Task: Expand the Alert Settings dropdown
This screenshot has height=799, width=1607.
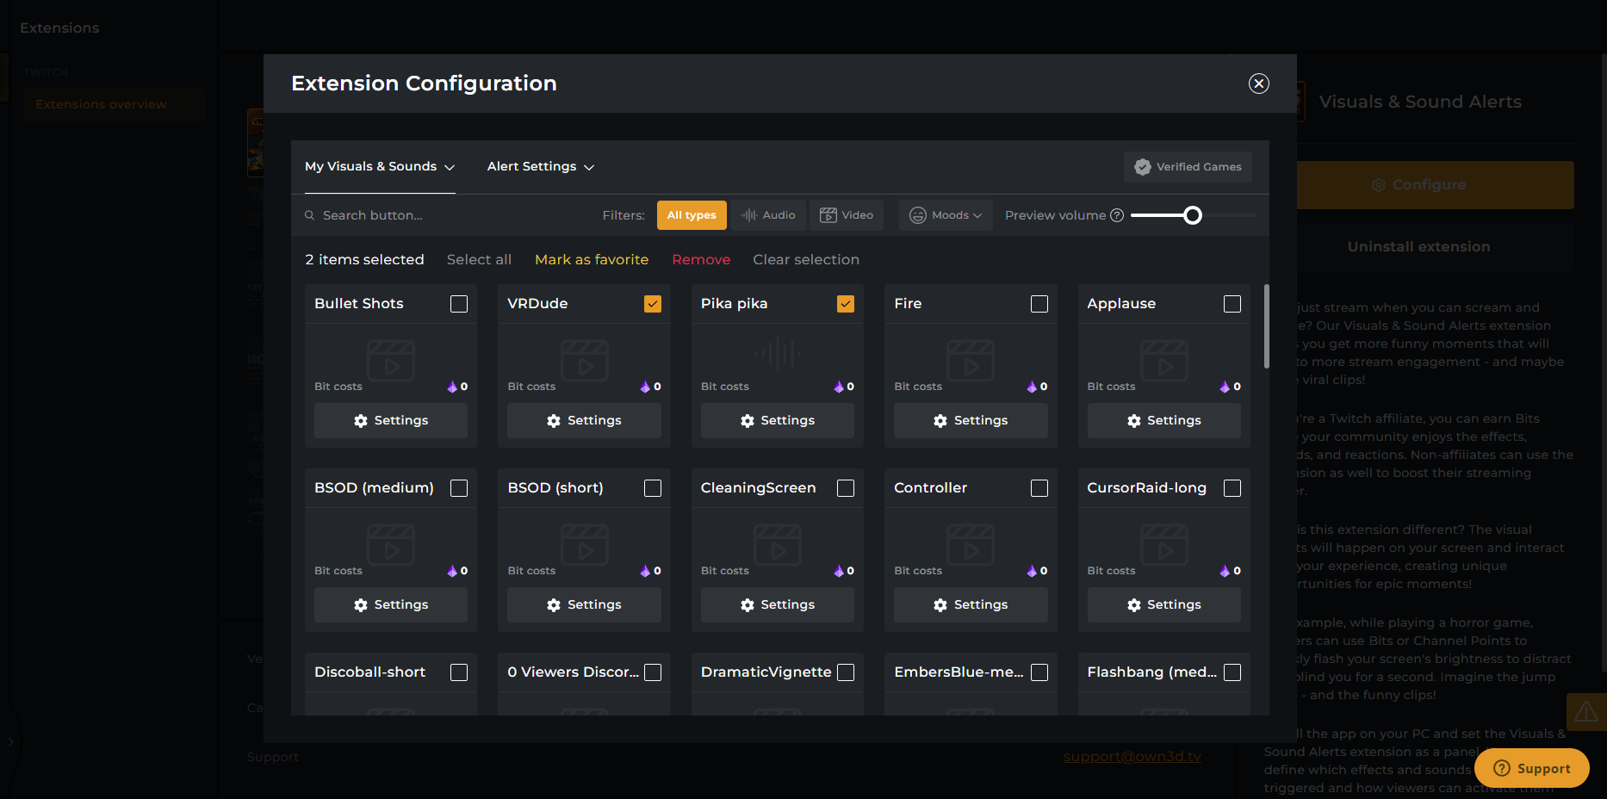Action: [x=541, y=167]
